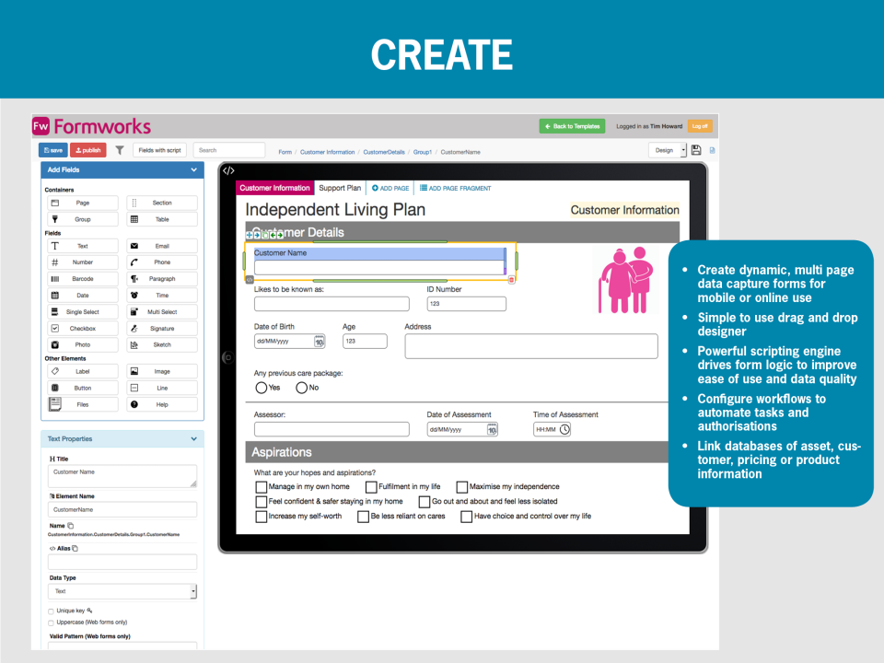Select the Signature field tool
The height and width of the screenshot is (663, 884).
(161, 328)
